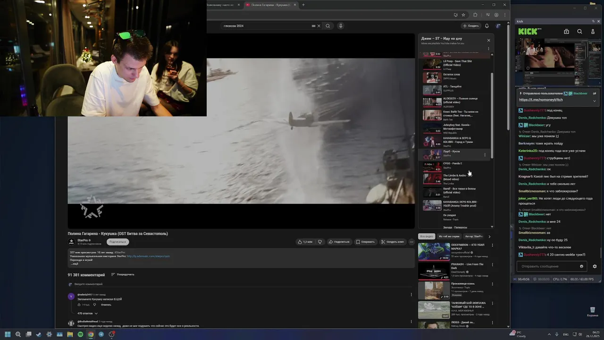Select the Из той же серии chip

tap(449, 236)
